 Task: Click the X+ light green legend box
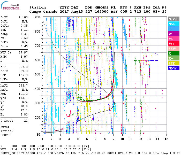(x=173, y=58)
